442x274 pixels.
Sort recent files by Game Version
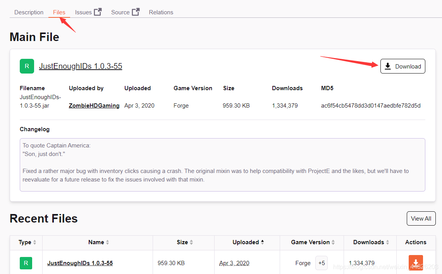coord(313,242)
